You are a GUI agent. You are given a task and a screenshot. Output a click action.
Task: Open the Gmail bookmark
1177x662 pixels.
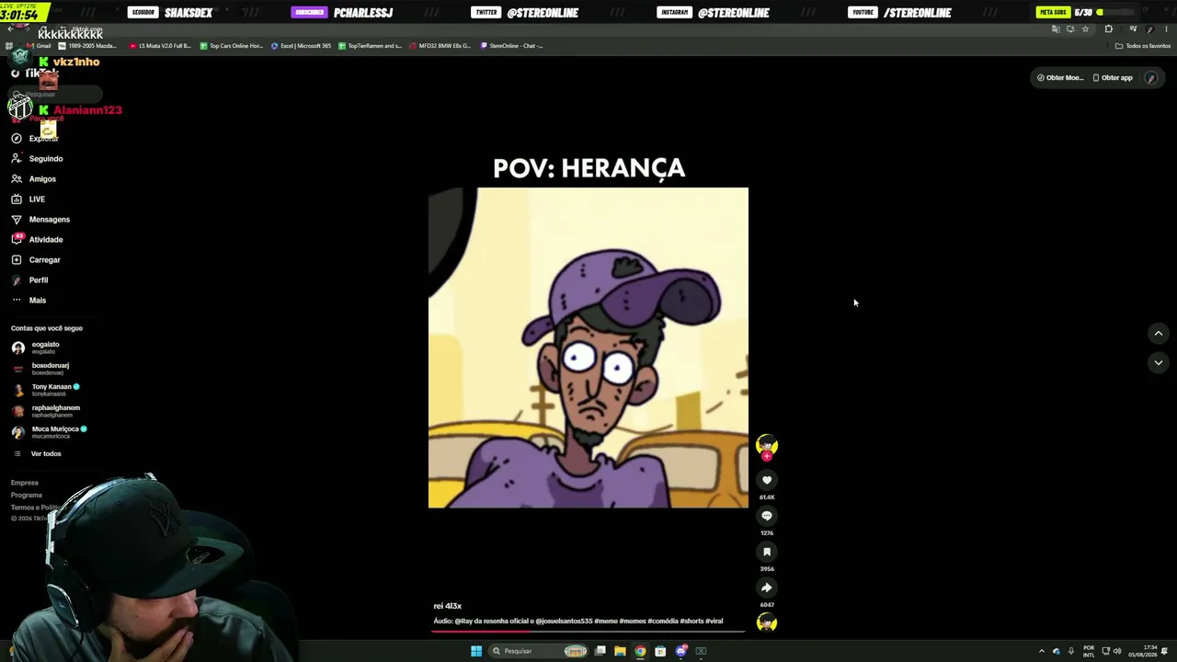coord(38,46)
